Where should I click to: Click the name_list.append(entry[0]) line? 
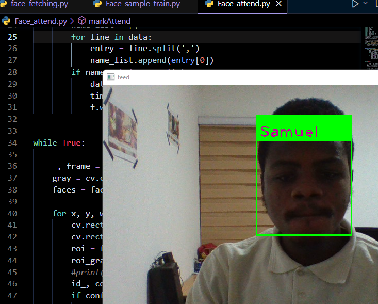[152, 60]
